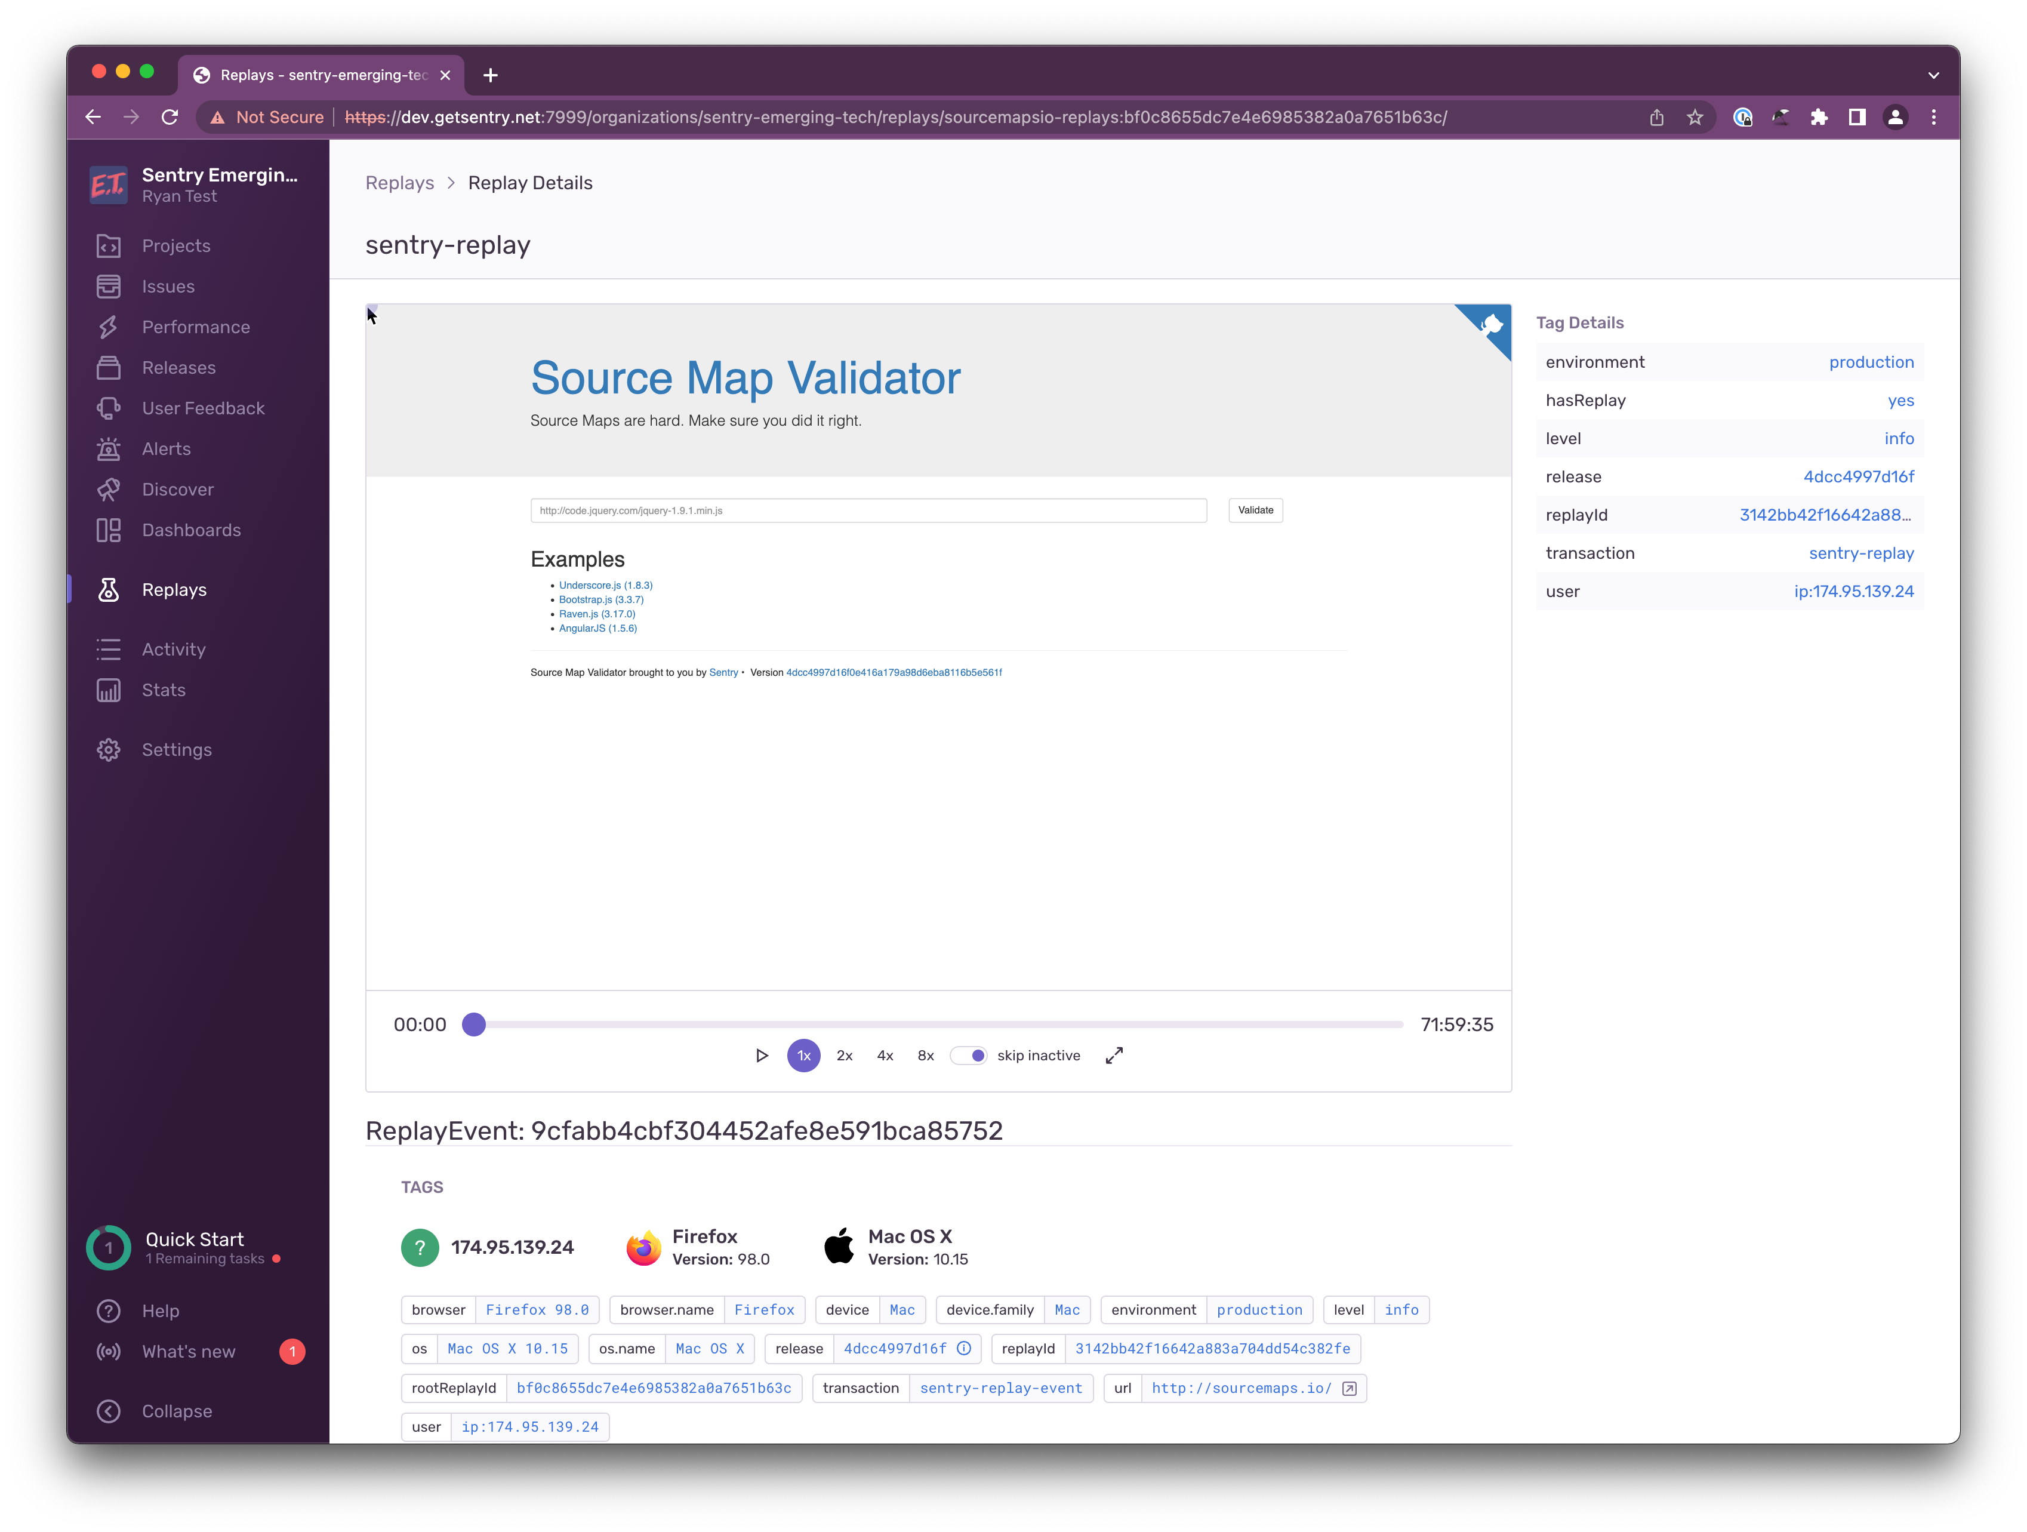
Task: Bookmark the page with the star icon
Action: coord(1695,118)
